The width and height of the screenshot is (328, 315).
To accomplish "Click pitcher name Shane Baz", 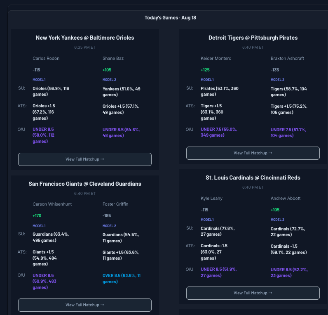I will click(x=113, y=59).
